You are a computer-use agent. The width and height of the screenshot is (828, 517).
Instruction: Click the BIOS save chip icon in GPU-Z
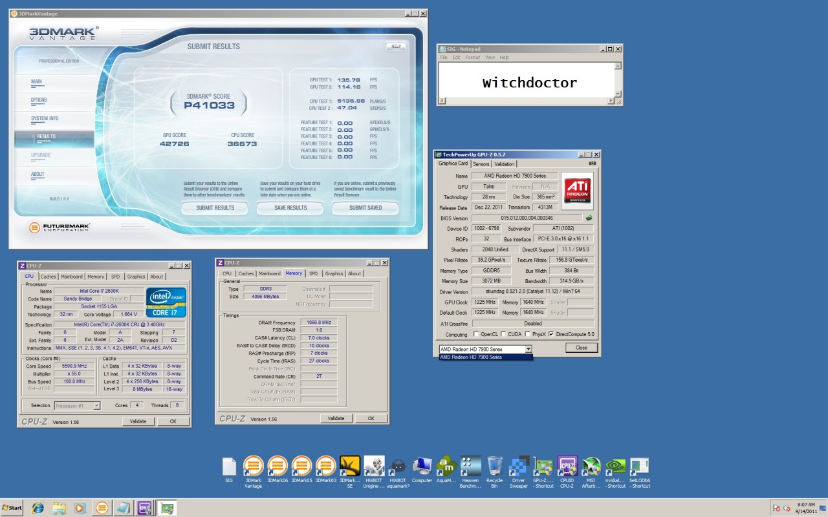click(589, 218)
